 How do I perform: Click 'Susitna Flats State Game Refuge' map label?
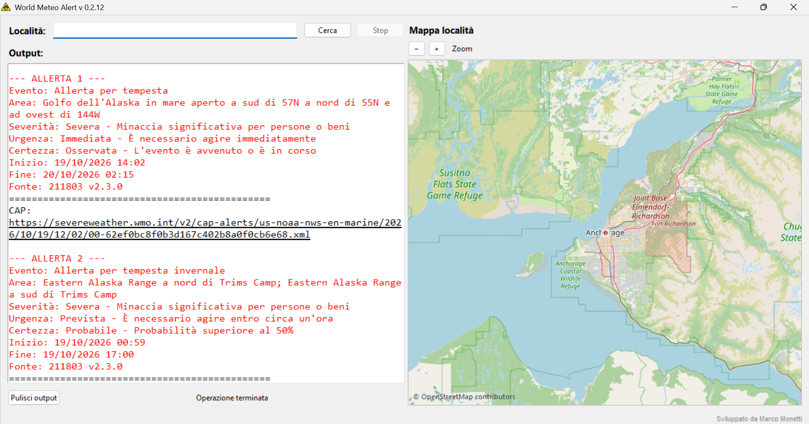tap(455, 184)
